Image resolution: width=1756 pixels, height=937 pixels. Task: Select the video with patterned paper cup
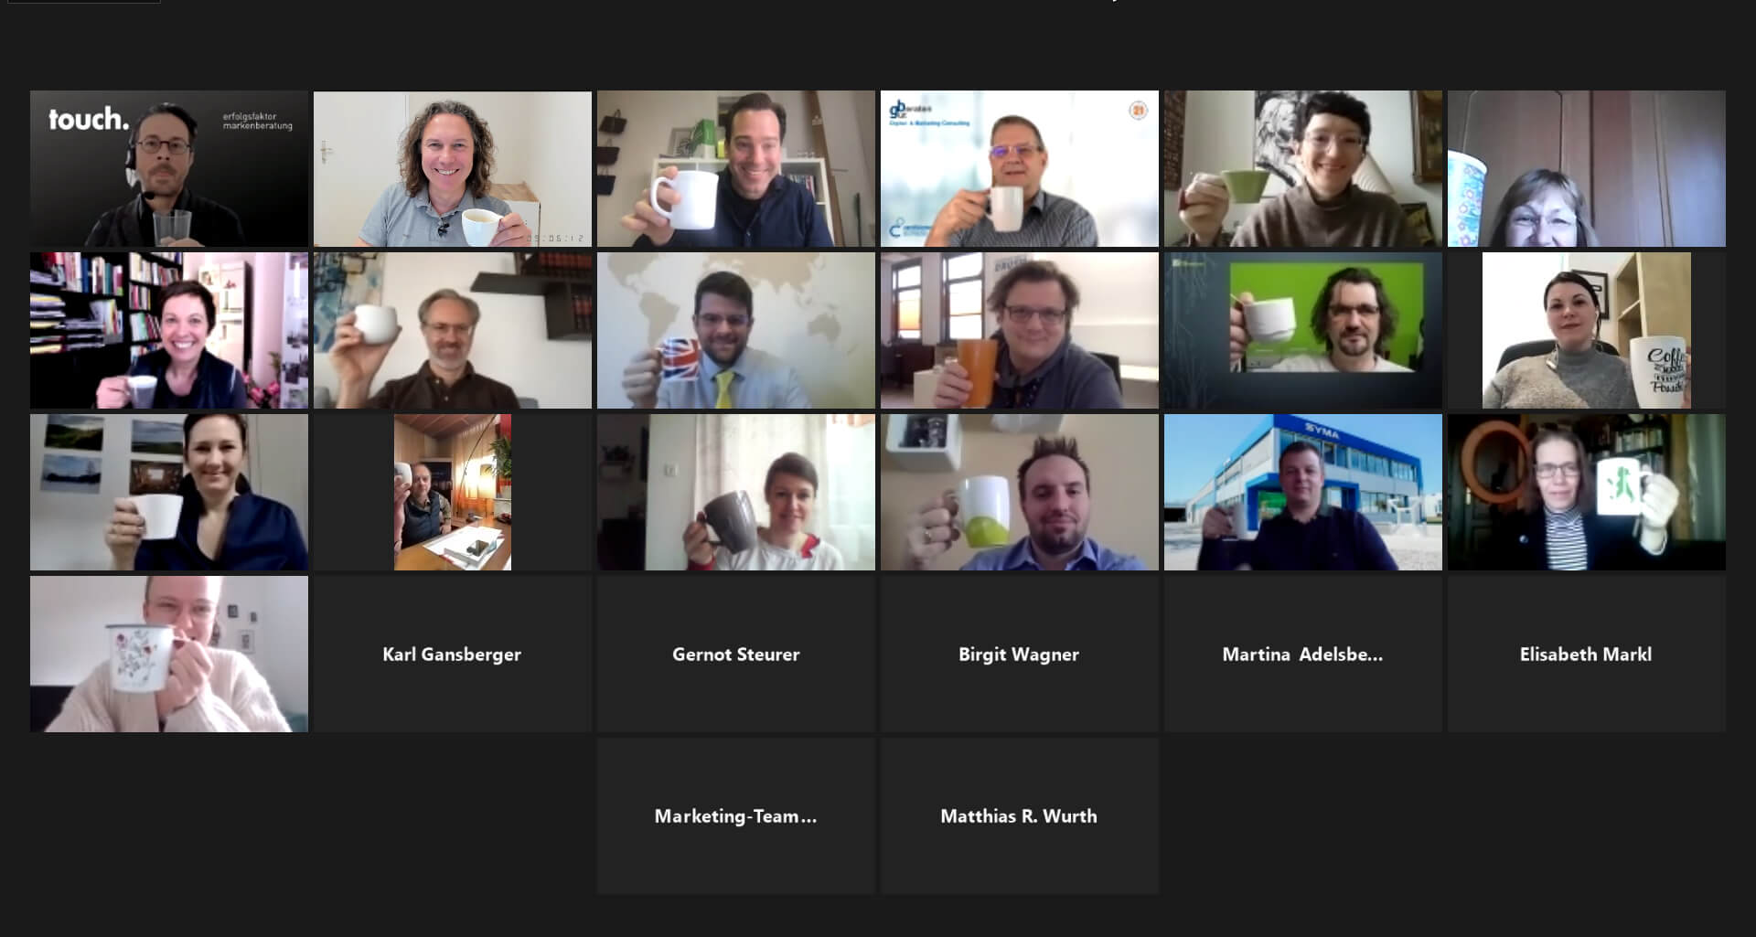tap(1587, 168)
